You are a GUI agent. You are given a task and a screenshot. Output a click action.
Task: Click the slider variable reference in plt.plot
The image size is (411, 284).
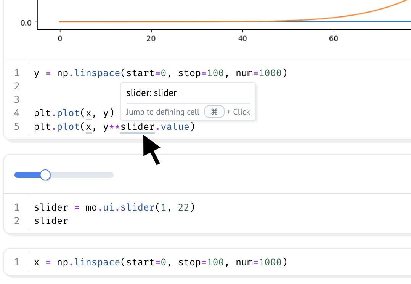point(137,126)
